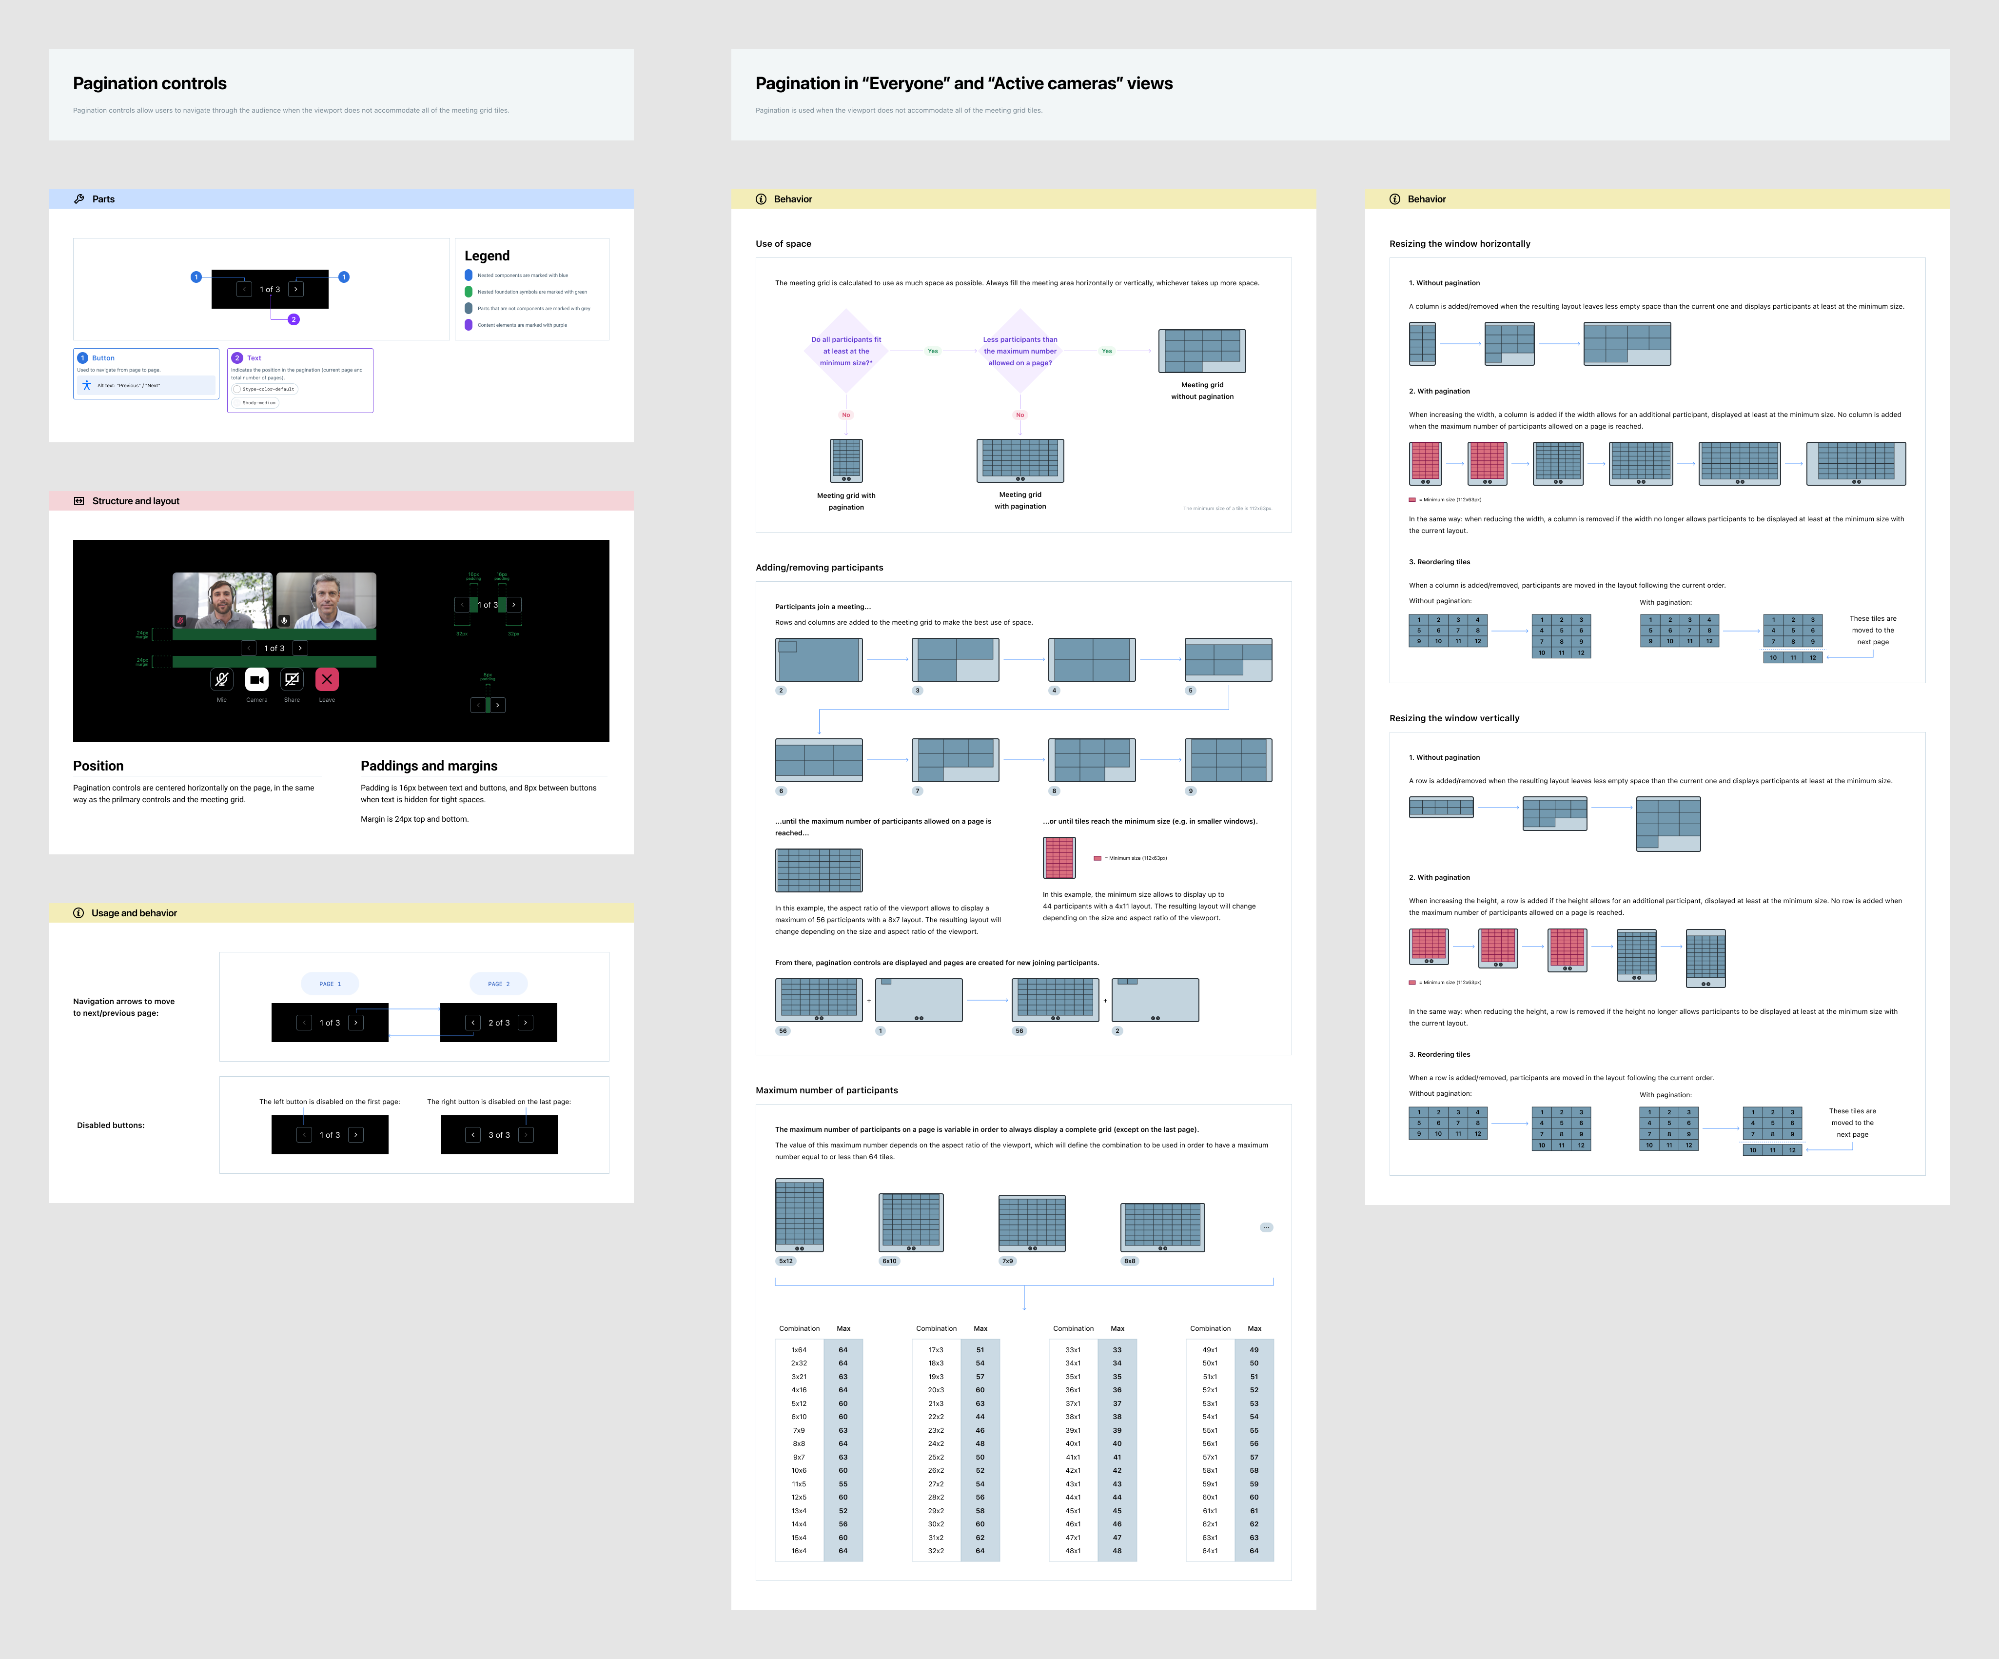Click the 7x9 grid label chip
Viewport: 1999px width, 1659px height.
pyautogui.click(x=1008, y=1261)
